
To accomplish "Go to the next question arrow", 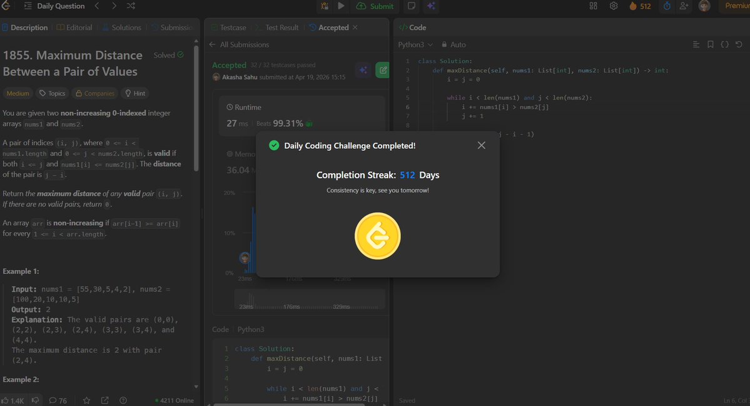I will 114,6.
